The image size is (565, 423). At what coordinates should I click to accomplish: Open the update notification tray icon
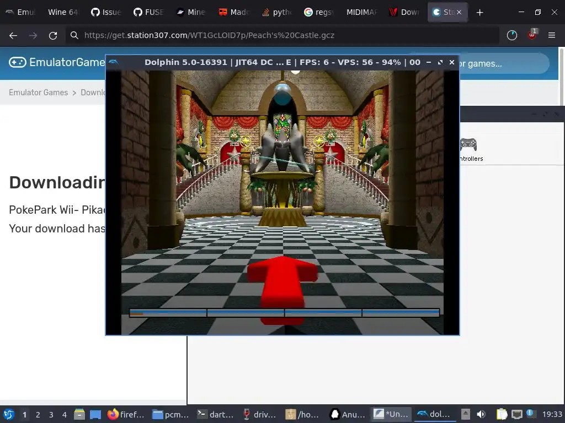tap(530, 413)
